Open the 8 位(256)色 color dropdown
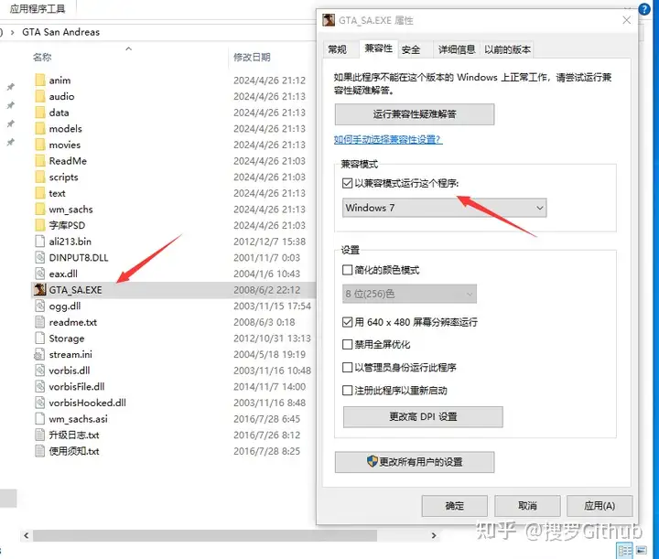This screenshot has height=559, width=659. coord(409,294)
